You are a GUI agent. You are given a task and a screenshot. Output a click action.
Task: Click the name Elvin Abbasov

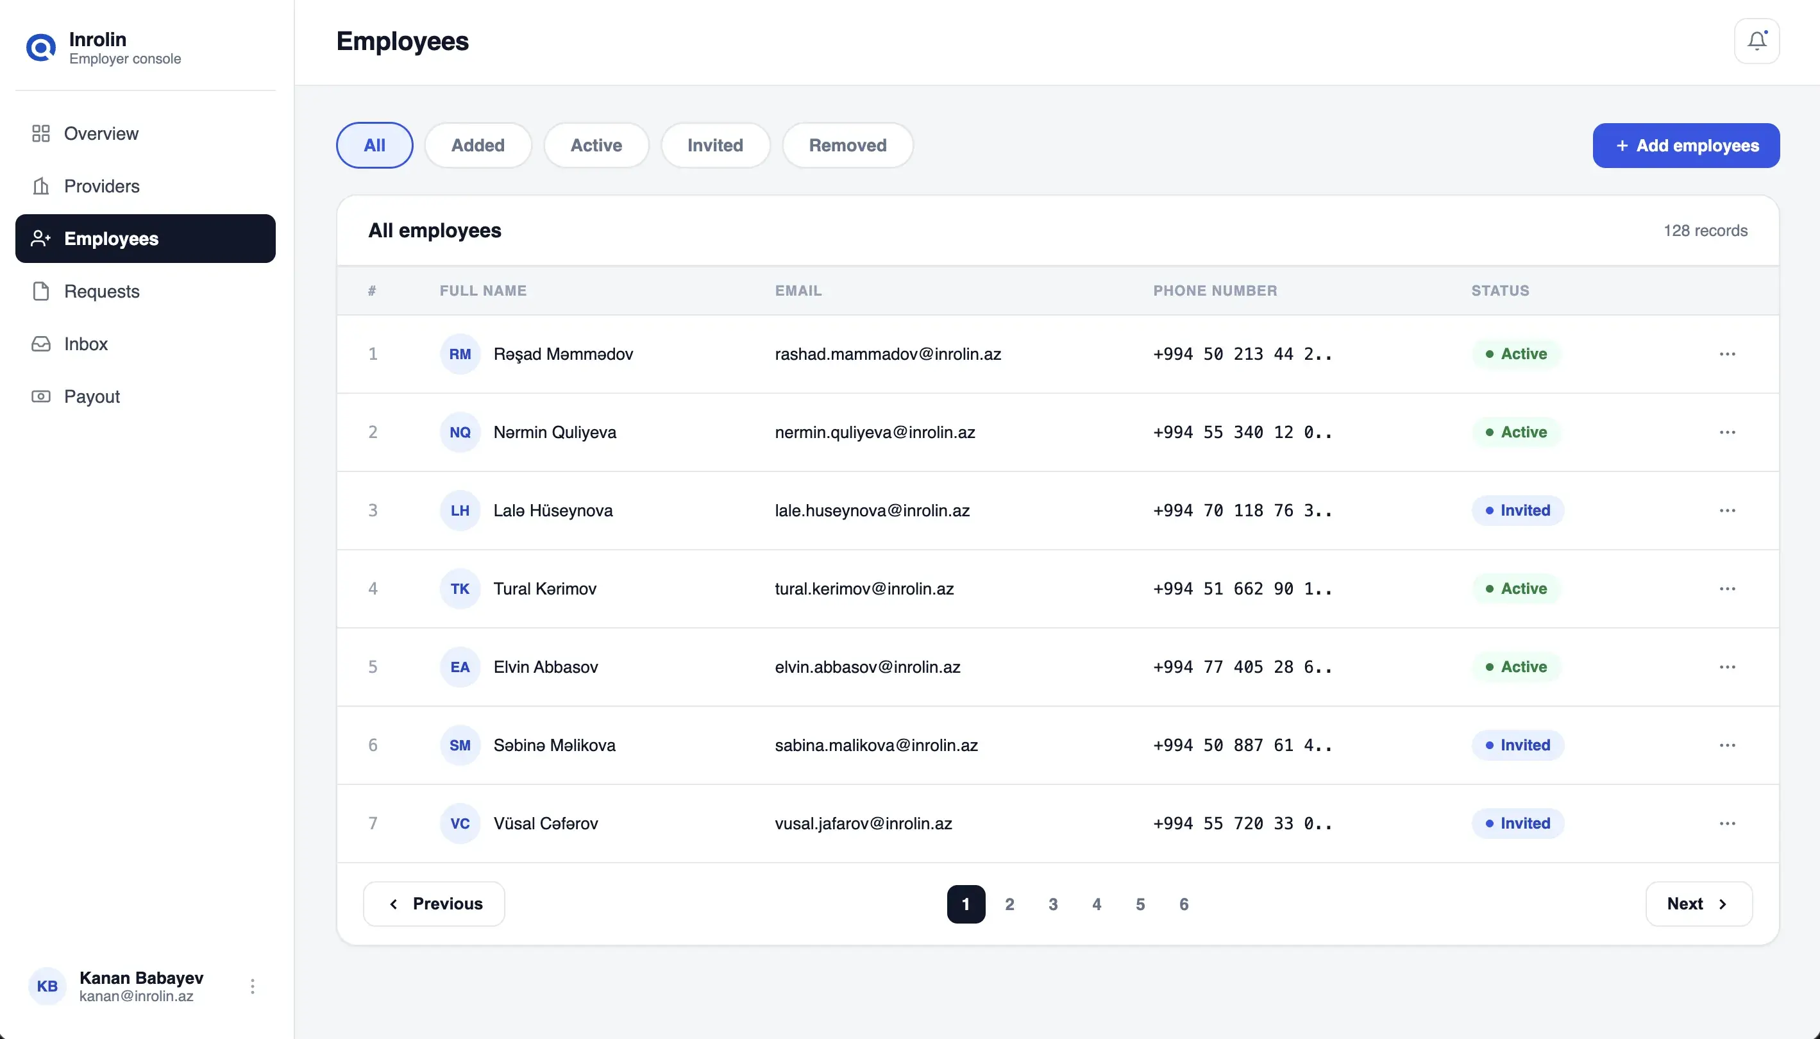click(546, 666)
